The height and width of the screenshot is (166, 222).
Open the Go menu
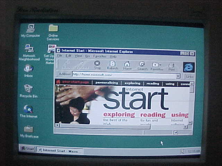[87, 56]
